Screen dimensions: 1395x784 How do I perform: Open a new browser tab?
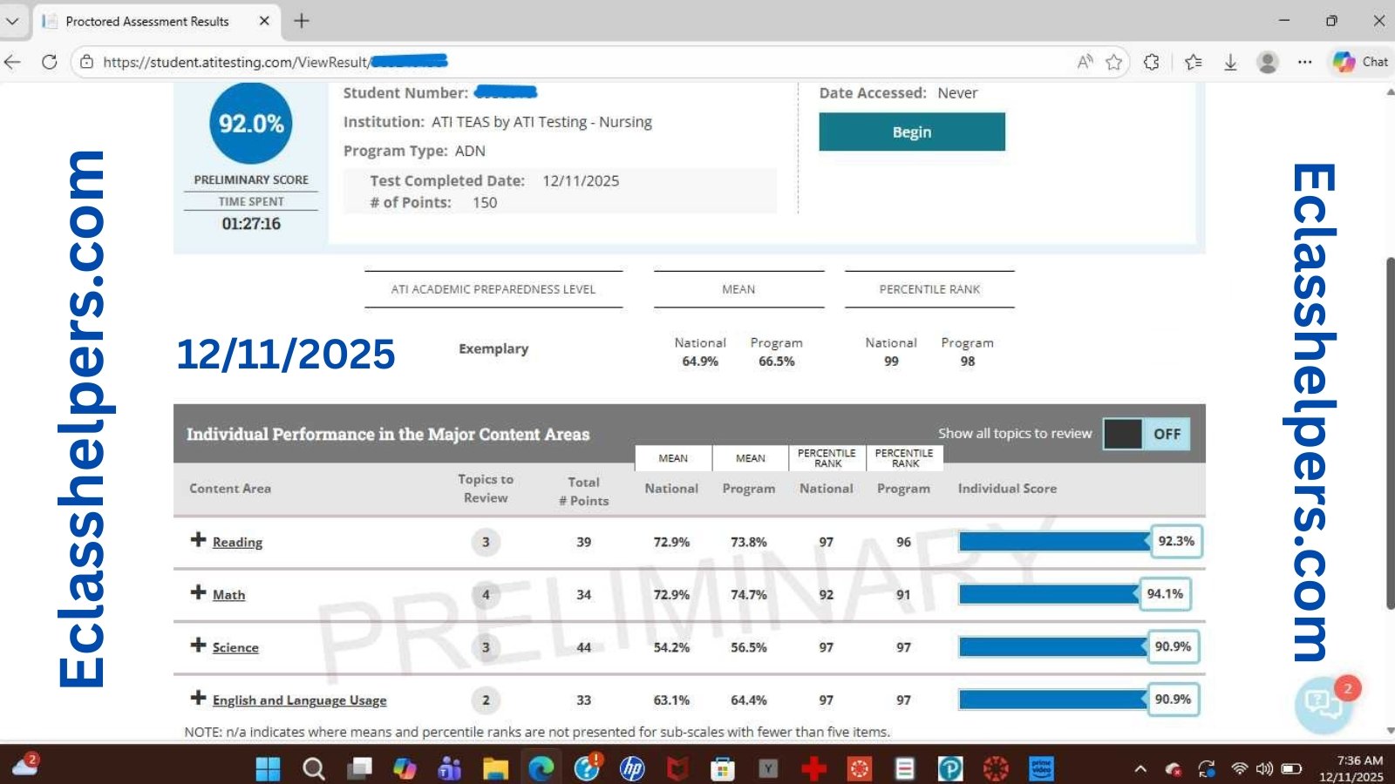(x=302, y=21)
